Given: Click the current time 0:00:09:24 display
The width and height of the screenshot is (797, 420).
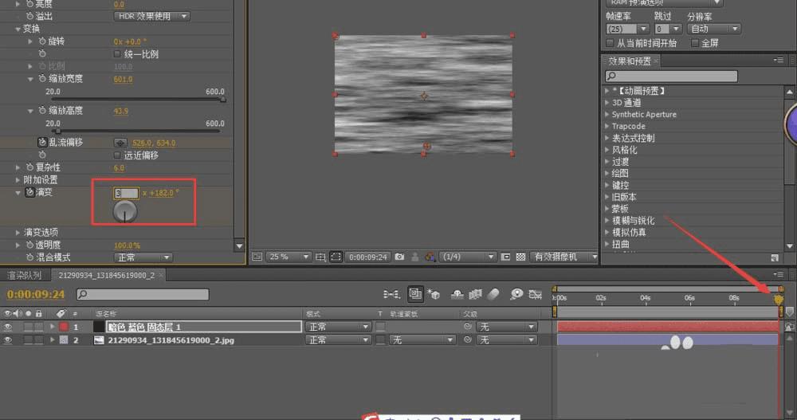Looking at the screenshot, I should tap(35, 294).
